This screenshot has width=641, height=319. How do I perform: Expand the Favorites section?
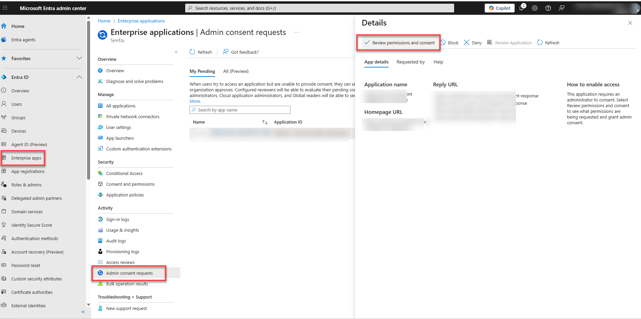coord(79,58)
